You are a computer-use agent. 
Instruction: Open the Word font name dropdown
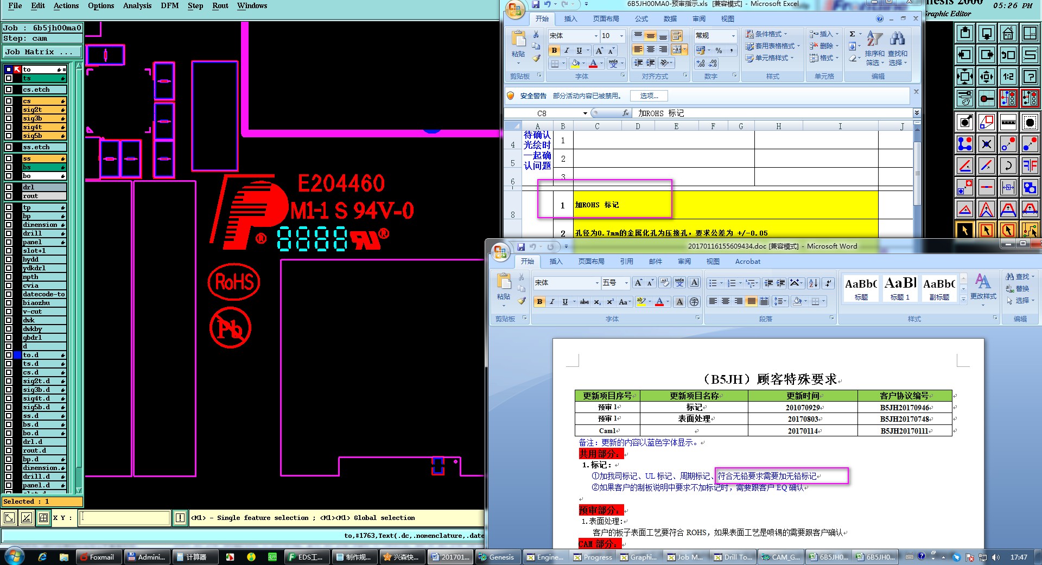(597, 283)
